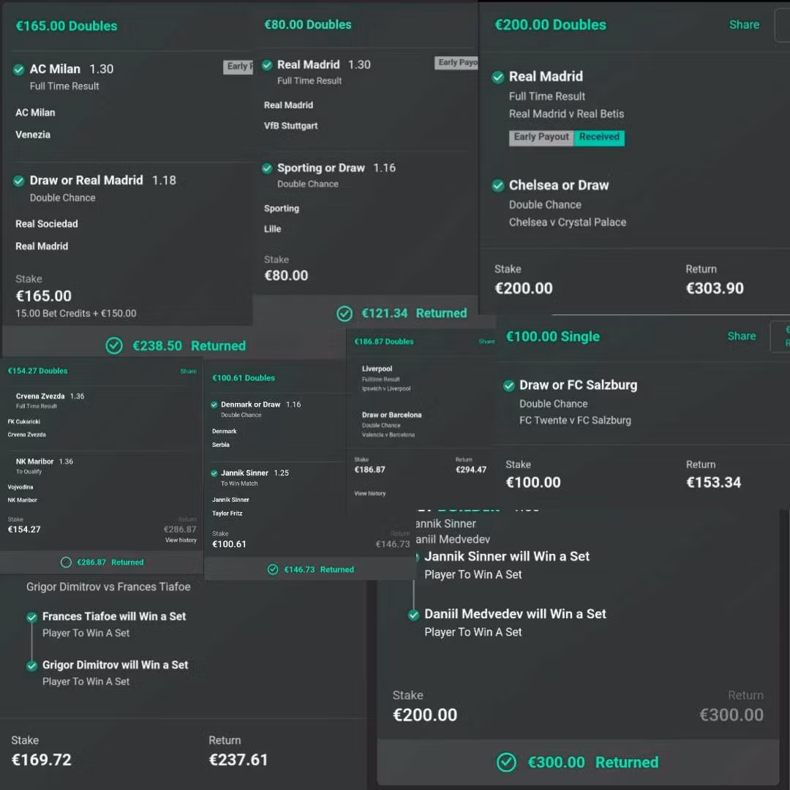Click the €294.47 return amount
The image size is (790, 790).
[471, 470]
